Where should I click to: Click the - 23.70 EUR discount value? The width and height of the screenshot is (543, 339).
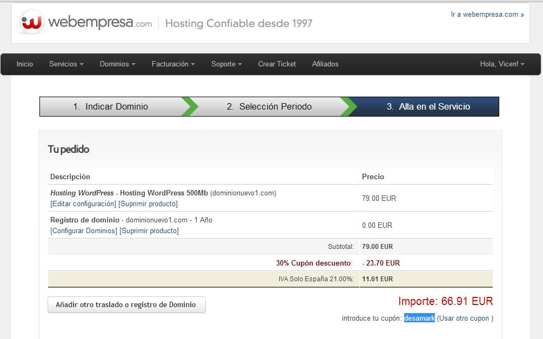coord(381,263)
